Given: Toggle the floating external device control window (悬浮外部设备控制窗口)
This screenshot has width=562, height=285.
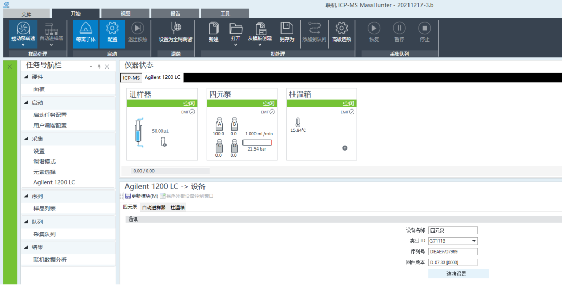Looking at the screenshot, I should click(x=186, y=196).
